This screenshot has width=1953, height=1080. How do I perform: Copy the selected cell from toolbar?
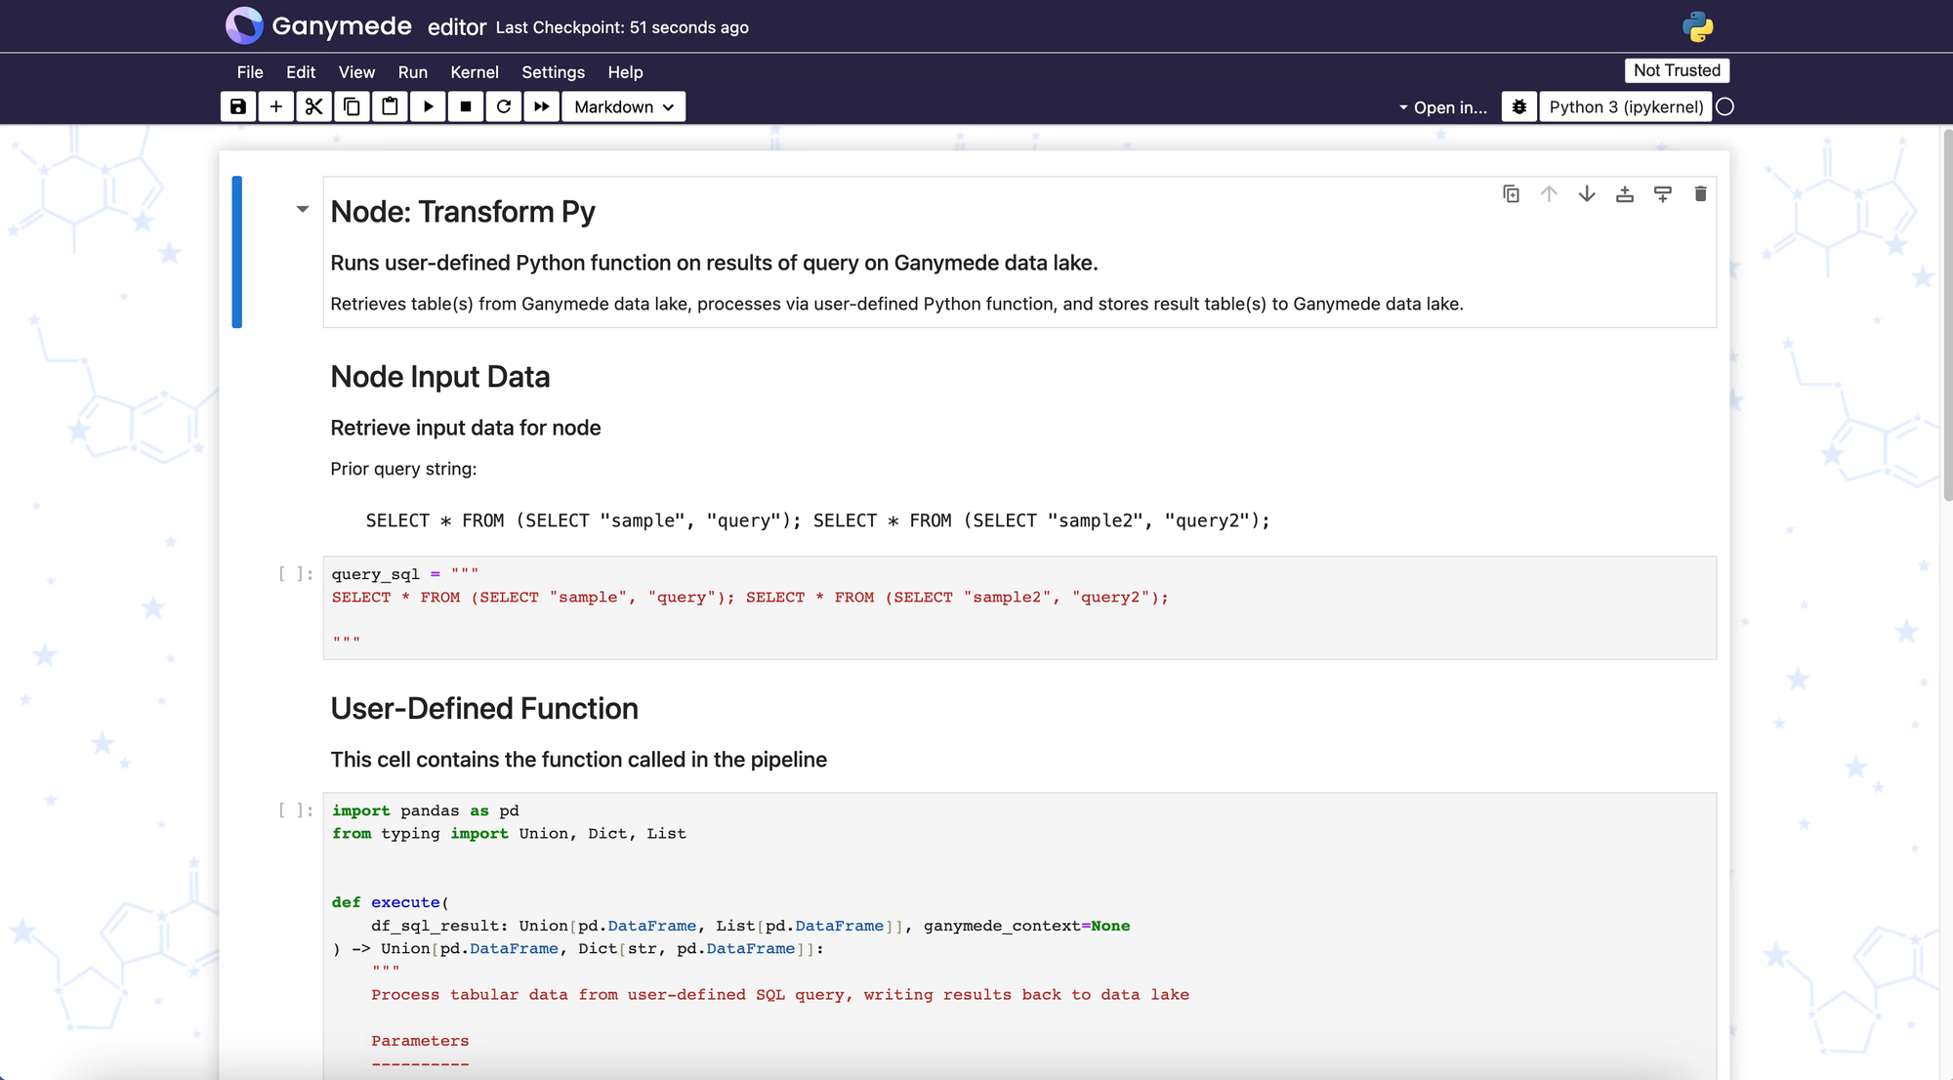pyautogui.click(x=352, y=106)
